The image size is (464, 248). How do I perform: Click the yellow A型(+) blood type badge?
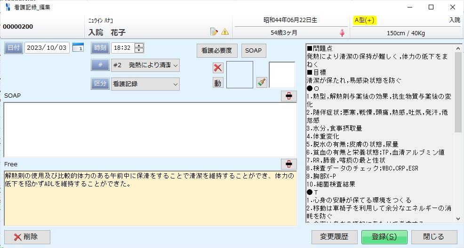tap(365, 20)
